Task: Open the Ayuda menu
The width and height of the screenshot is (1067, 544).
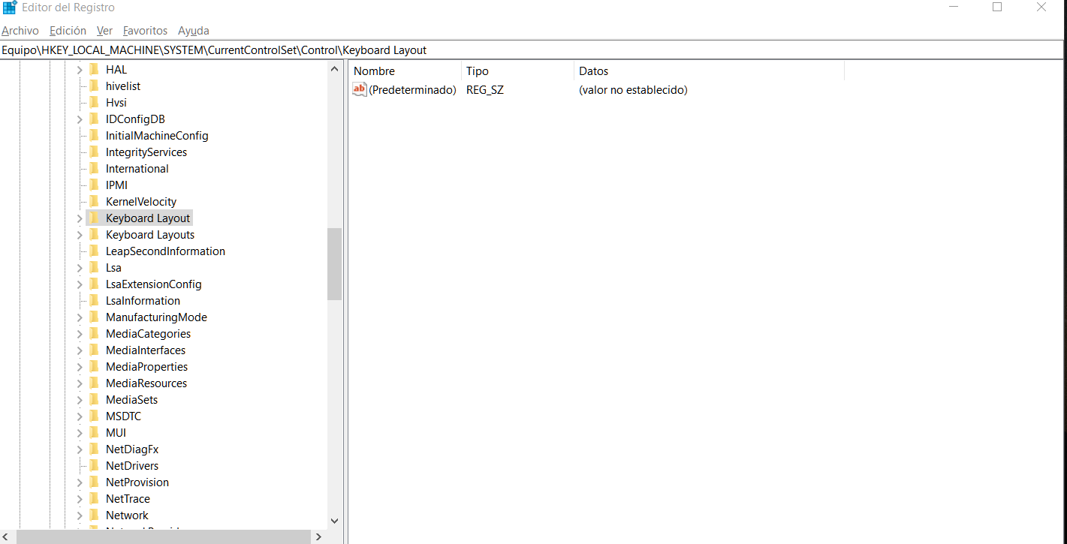Action: (194, 31)
